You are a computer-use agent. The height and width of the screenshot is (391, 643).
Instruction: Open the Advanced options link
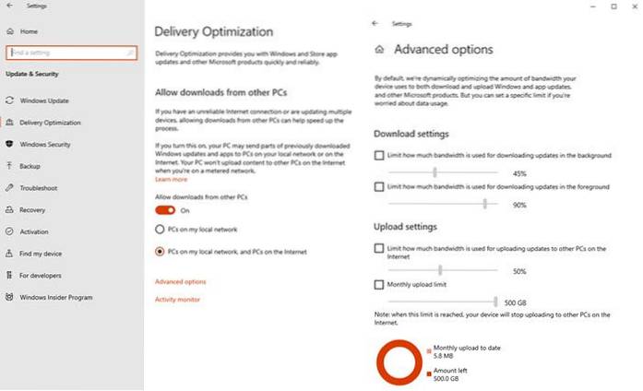[x=180, y=281]
